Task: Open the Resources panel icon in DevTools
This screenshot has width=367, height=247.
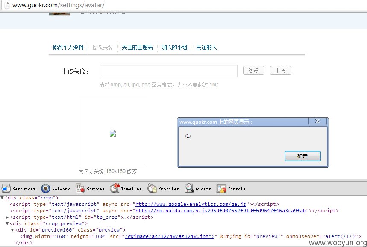Action: click(x=6, y=188)
